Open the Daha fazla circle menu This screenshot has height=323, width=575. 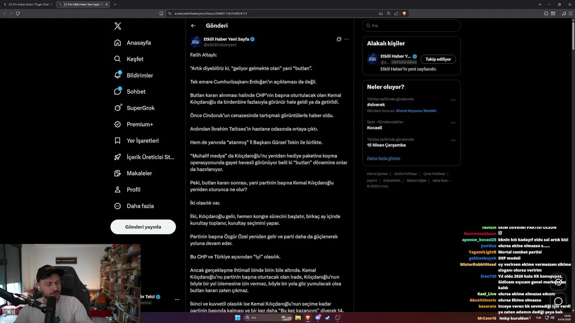[x=118, y=206]
